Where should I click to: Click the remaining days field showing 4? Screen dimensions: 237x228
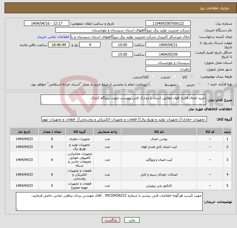[x=90, y=45]
